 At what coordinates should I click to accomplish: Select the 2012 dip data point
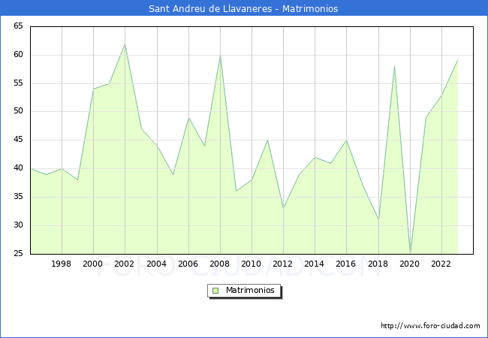click(x=283, y=208)
